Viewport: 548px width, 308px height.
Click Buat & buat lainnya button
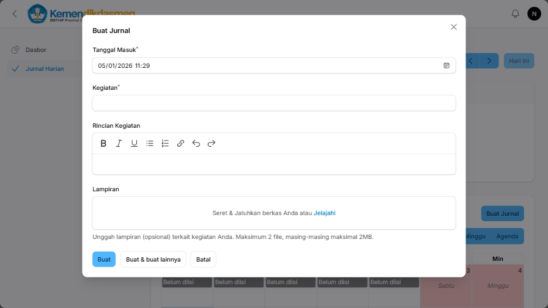tap(153, 260)
